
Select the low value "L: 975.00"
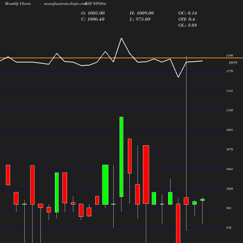140,19
